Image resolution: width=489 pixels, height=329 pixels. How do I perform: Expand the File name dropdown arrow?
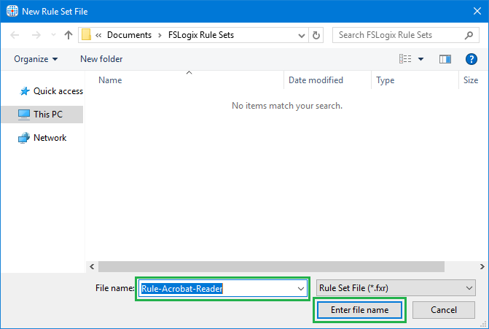pyautogui.click(x=301, y=289)
